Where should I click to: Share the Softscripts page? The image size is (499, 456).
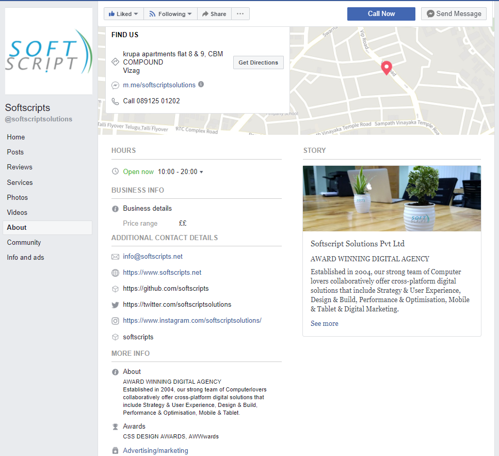point(214,14)
